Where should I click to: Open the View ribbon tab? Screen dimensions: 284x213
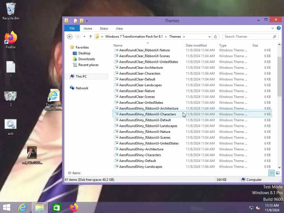[x=119, y=29]
